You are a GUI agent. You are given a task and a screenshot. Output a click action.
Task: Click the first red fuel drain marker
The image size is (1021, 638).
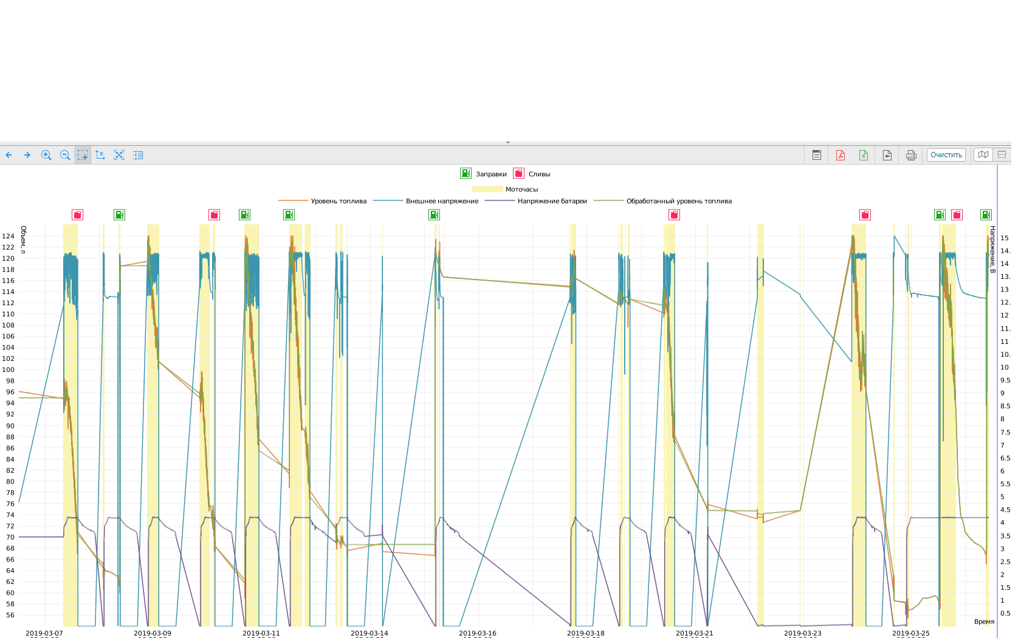pos(77,214)
